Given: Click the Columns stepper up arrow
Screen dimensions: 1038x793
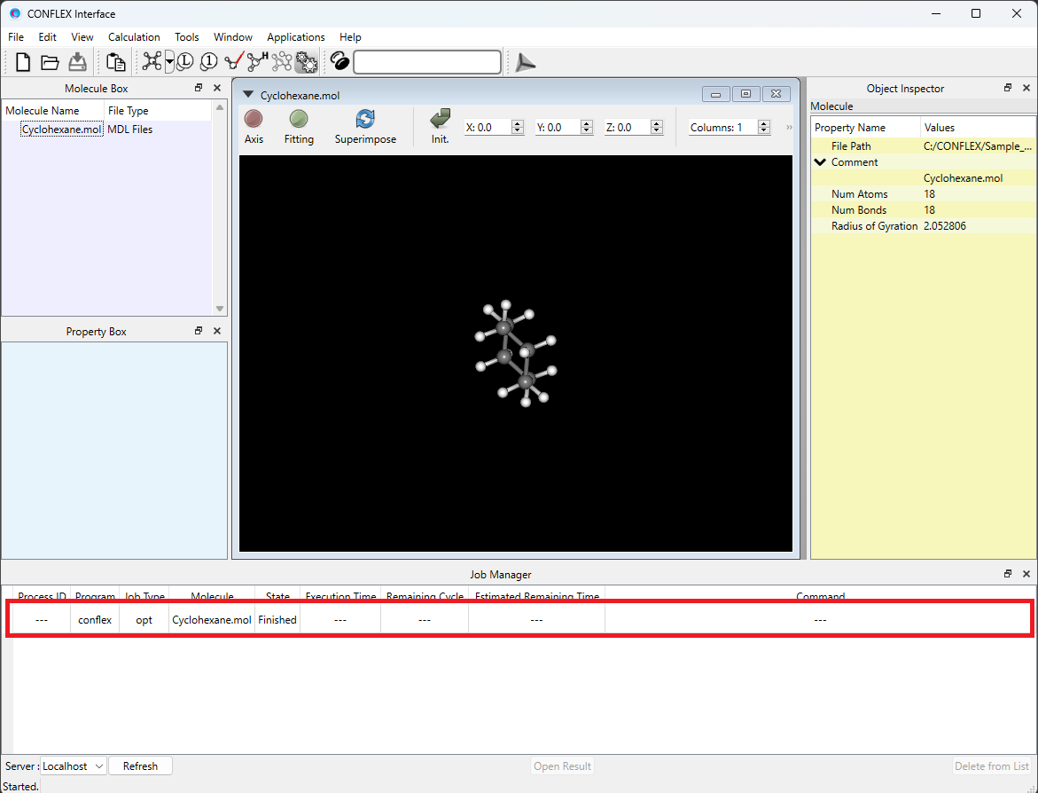Looking at the screenshot, I should (764, 123).
